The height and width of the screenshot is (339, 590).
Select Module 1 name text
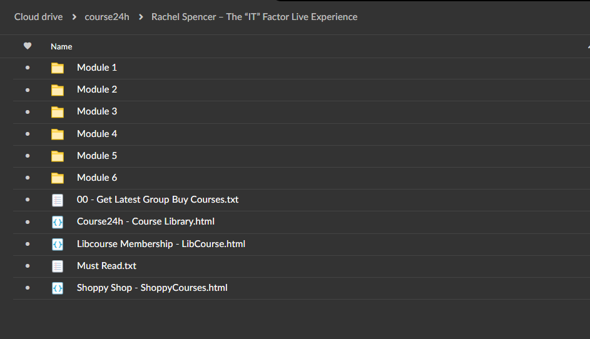coord(97,68)
